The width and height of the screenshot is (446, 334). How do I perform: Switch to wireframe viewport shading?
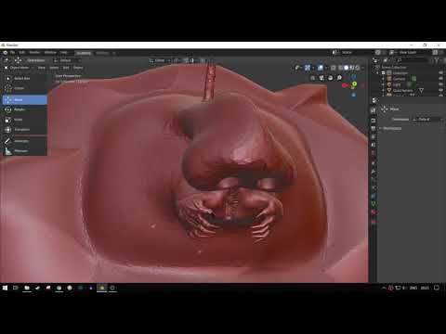(x=341, y=68)
